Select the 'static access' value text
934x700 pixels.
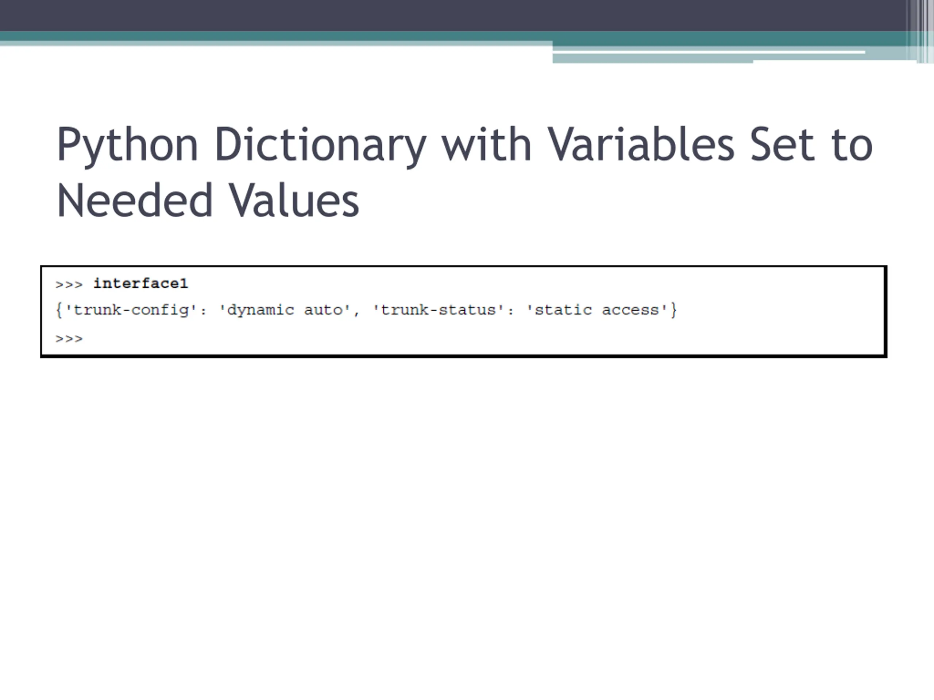(x=597, y=310)
